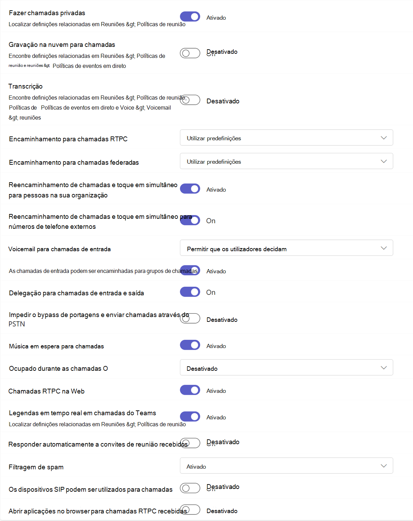Disable Chamadas RTPC na Web toggle
Screen dimensions: 413x521
(x=190, y=390)
